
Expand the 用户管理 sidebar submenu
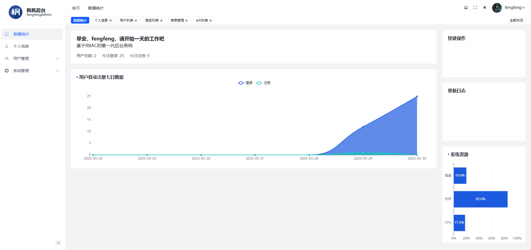click(x=32, y=58)
